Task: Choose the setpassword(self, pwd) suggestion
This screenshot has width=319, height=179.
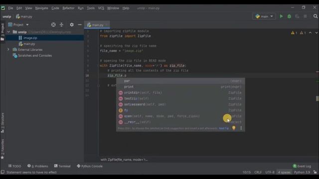Action: coord(180,104)
